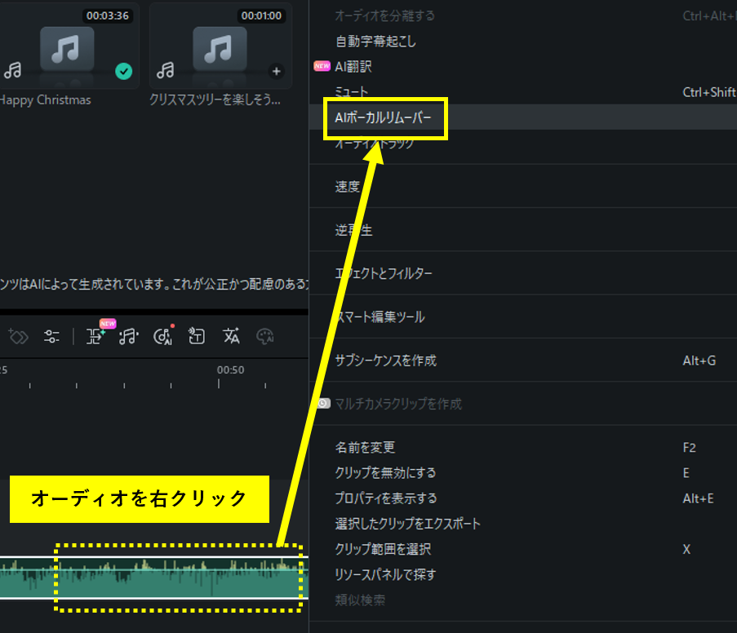The image size is (737, 633).
Task: Open the AI music generator icon
Action: (162, 336)
